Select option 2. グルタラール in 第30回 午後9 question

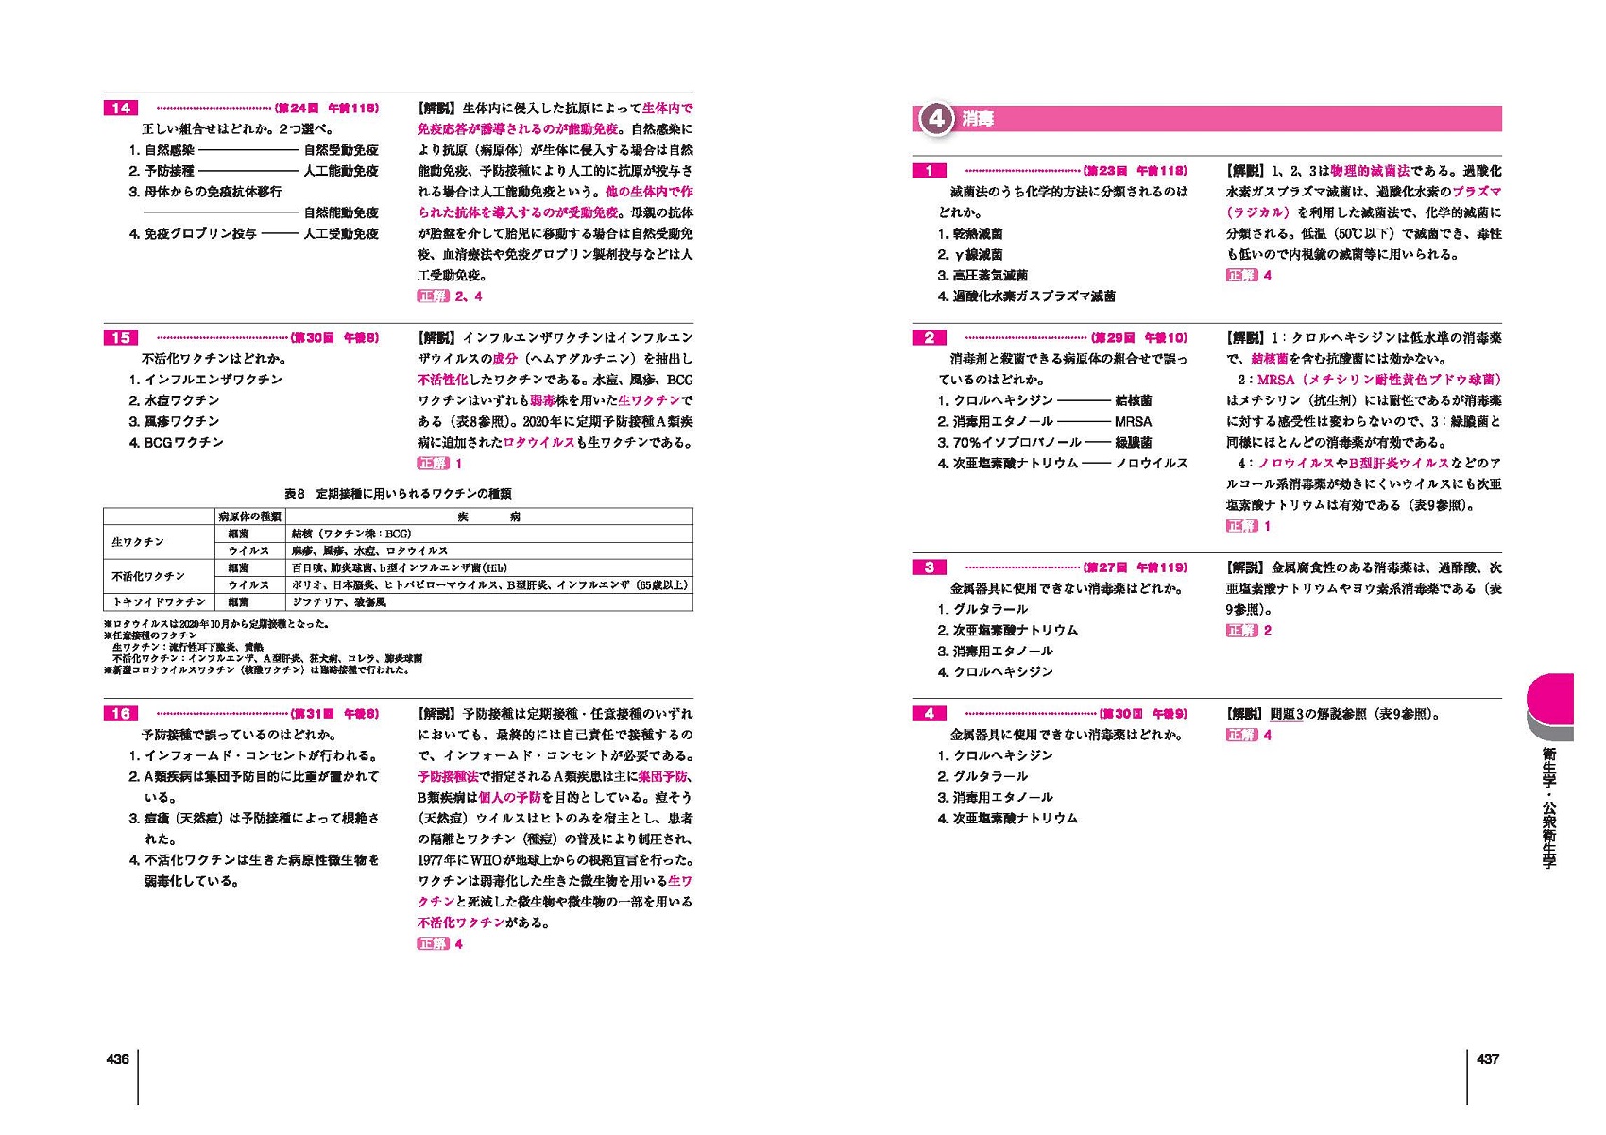click(x=982, y=776)
